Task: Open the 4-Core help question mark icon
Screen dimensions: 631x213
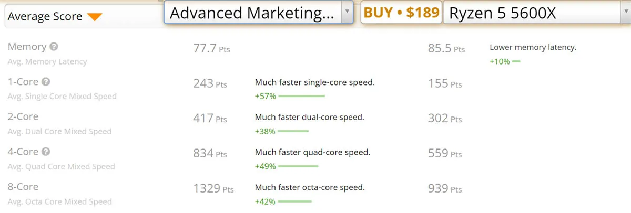Action: tap(46, 152)
